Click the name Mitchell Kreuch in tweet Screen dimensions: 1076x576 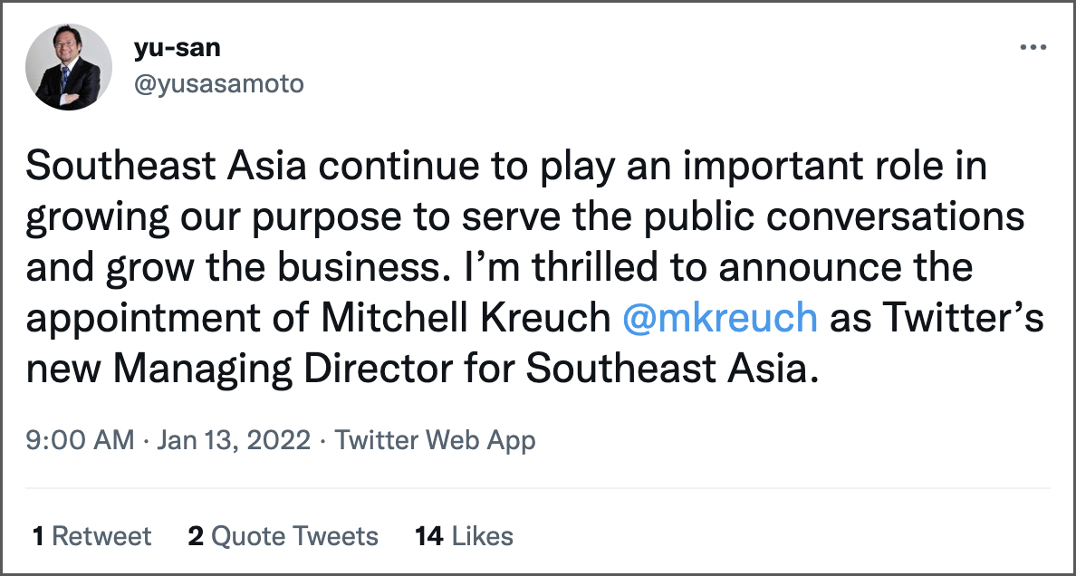464,320
